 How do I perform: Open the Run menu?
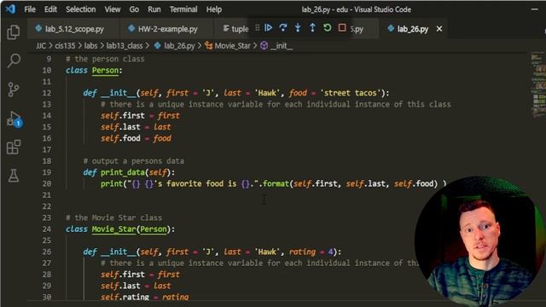click(x=154, y=9)
